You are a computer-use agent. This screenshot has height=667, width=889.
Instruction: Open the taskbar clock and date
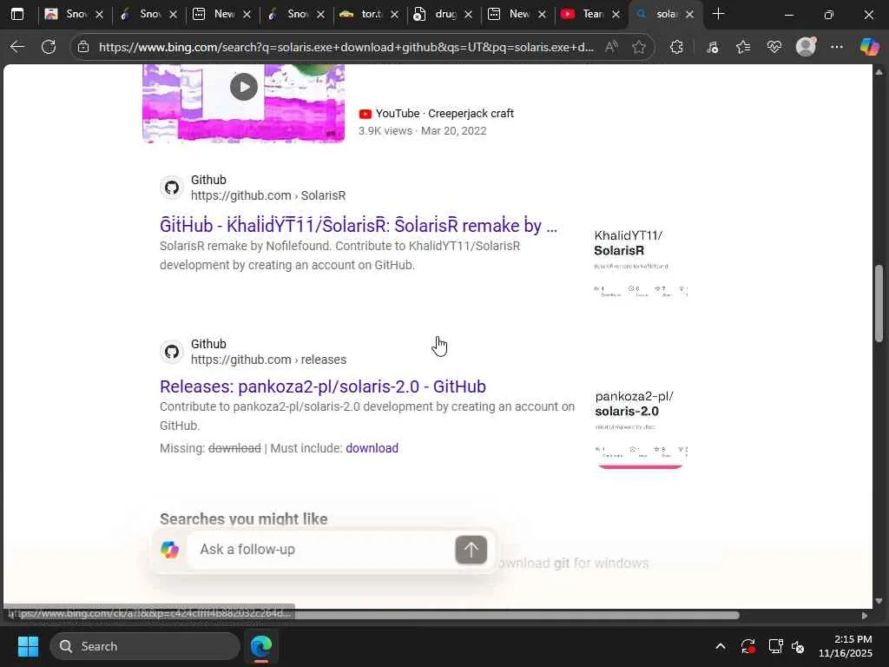tap(845, 646)
